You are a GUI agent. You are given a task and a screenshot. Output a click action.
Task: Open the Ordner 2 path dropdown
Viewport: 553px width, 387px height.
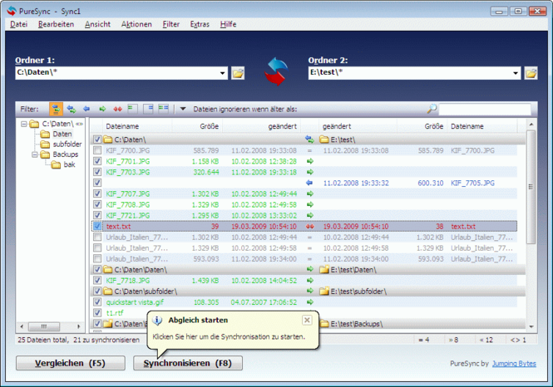click(x=516, y=74)
